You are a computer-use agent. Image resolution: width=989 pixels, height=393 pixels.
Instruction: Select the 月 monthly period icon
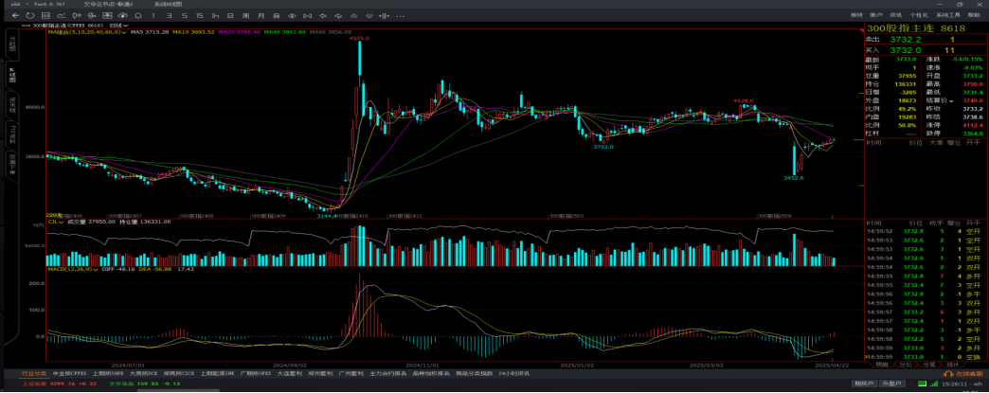click(261, 16)
